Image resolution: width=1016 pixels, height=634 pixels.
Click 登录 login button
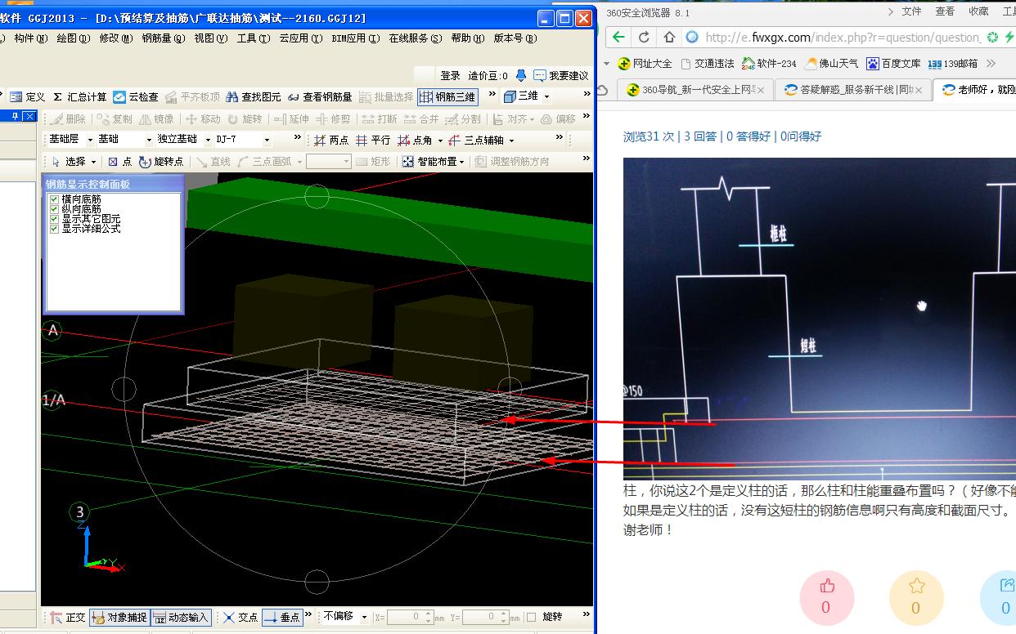(x=450, y=75)
